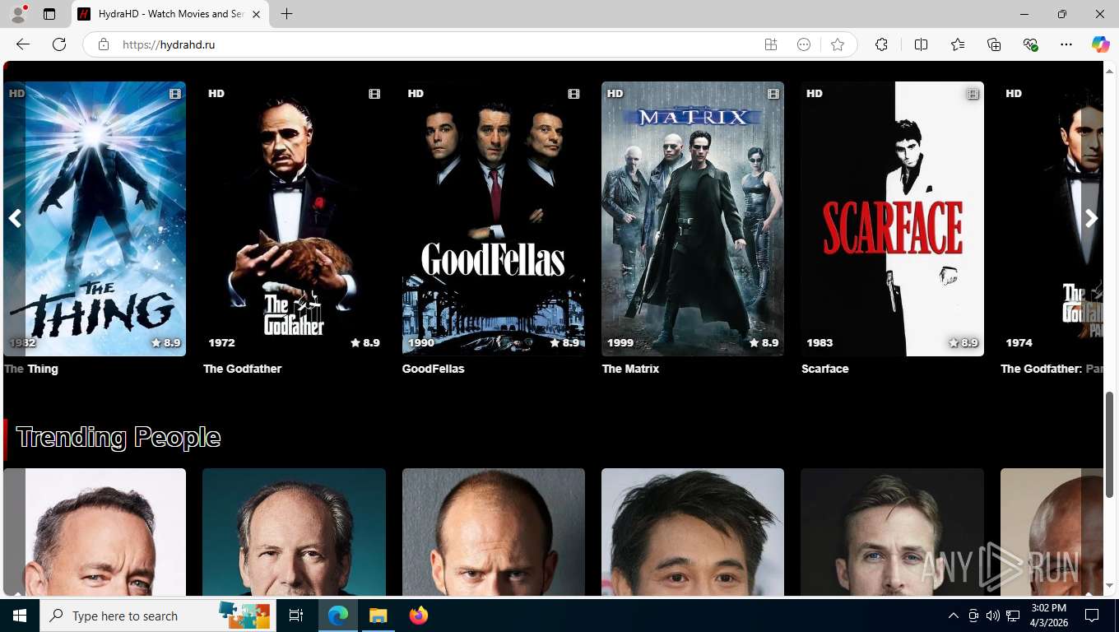Open Browser essentials heart icon
The width and height of the screenshot is (1119, 632).
click(x=1030, y=44)
